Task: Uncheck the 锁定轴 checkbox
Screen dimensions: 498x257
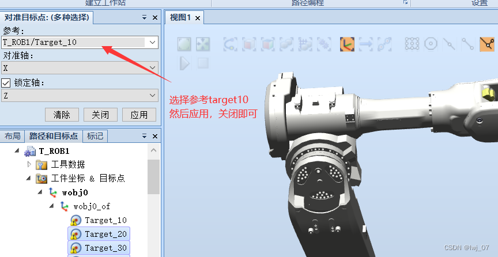Action: 6,83
